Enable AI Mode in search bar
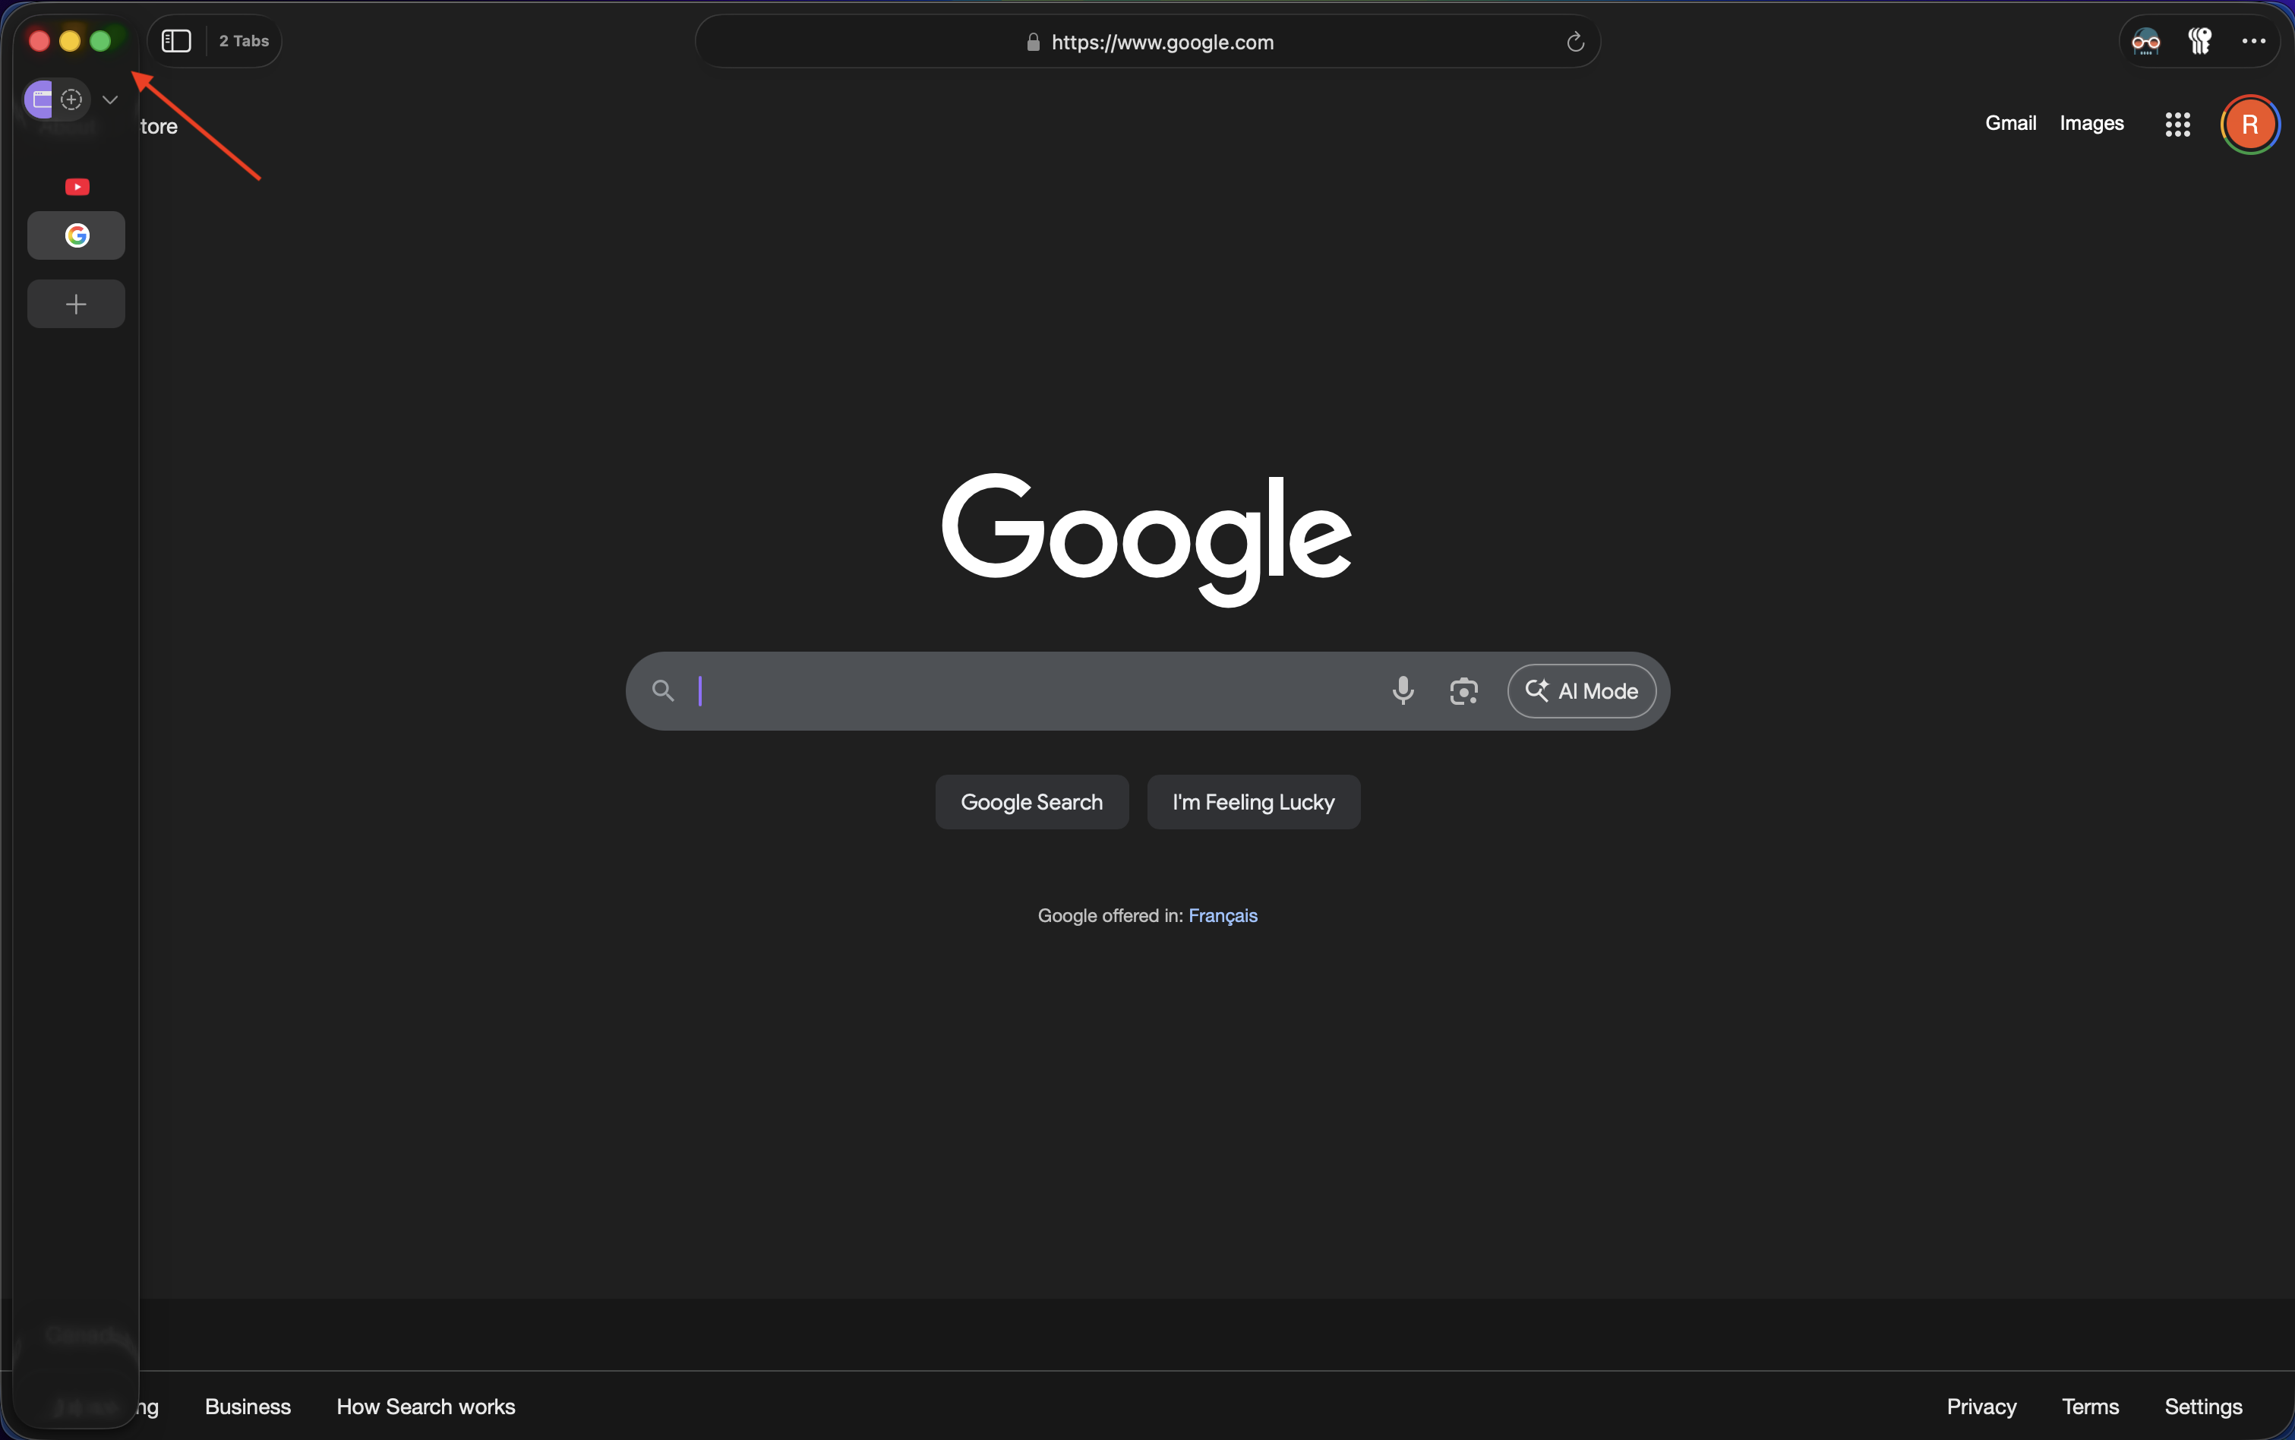Viewport: 2295px width, 1440px height. click(x=1581, y=690)
